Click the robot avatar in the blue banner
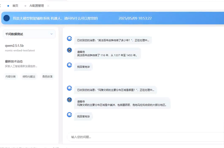 [7, 18]
